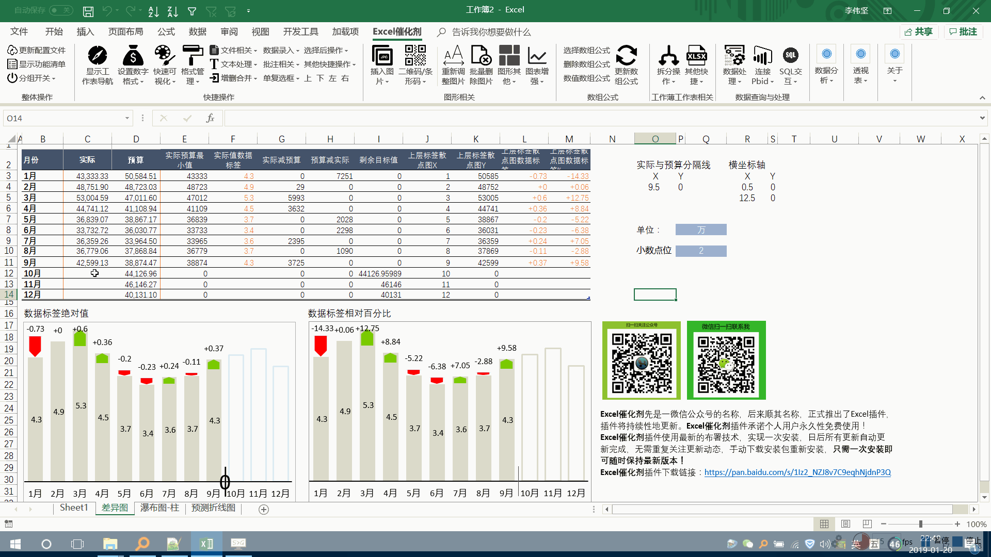991x557 pixels.
Task: Click 更新数组公式 refresh icon
Action: click(626, 55)
